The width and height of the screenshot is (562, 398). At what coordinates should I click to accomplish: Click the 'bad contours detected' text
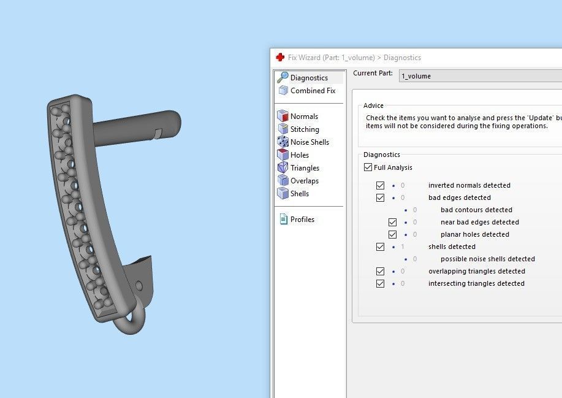tap(476, 210)
